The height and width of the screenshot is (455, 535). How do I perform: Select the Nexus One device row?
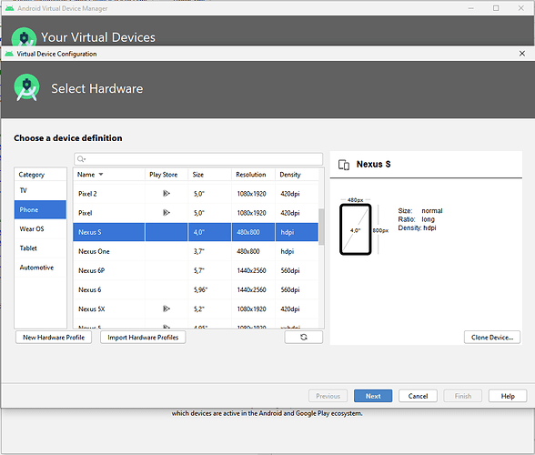point(196,251)
